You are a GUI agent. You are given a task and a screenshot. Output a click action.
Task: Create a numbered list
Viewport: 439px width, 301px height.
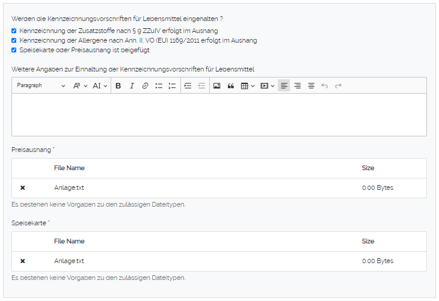(172, 86)
